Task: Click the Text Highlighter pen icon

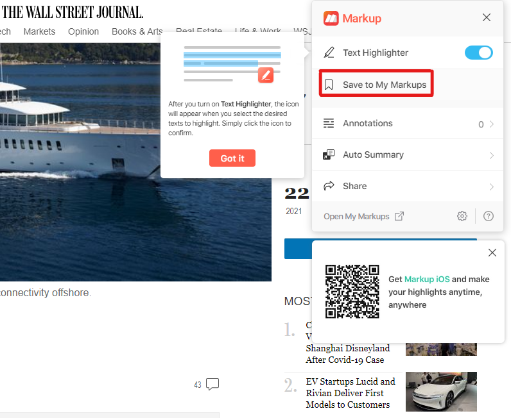Action: [x=329, y=53]
